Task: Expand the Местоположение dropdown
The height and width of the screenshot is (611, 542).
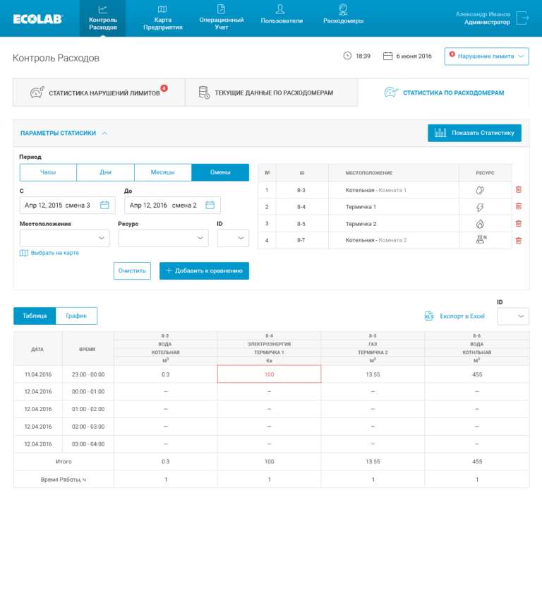Action: coord(65,238)
